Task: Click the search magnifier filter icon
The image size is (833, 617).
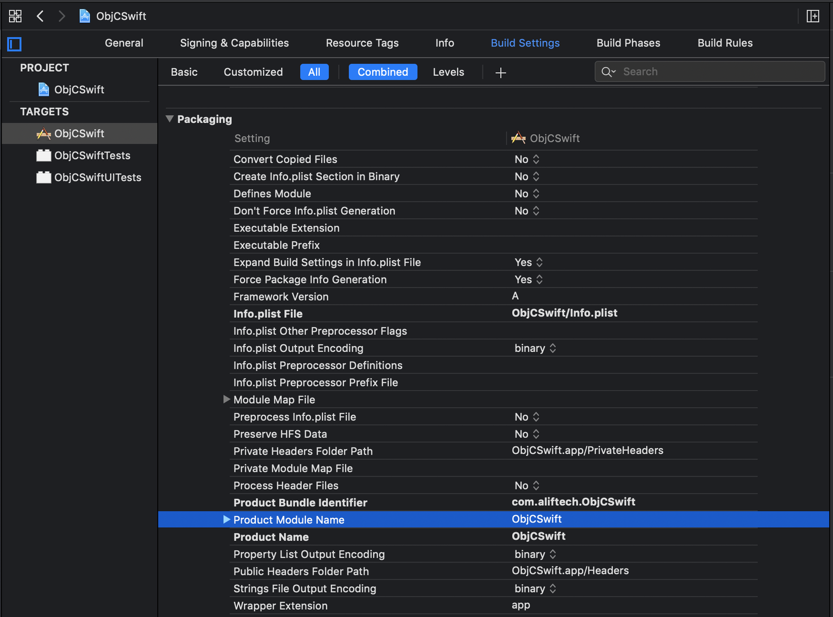Action: pos(608,72)
